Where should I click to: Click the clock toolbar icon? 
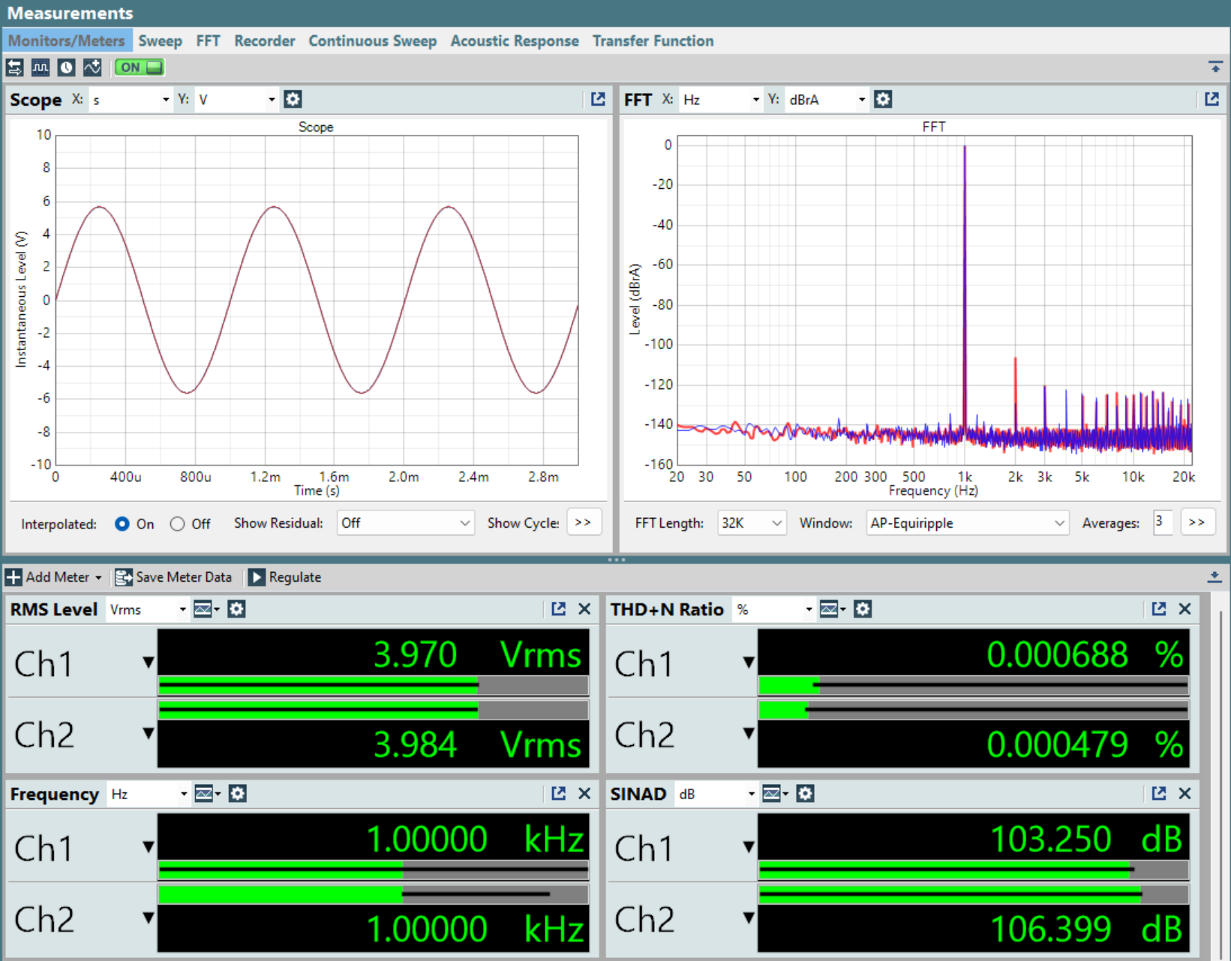(x=67, y=67)
